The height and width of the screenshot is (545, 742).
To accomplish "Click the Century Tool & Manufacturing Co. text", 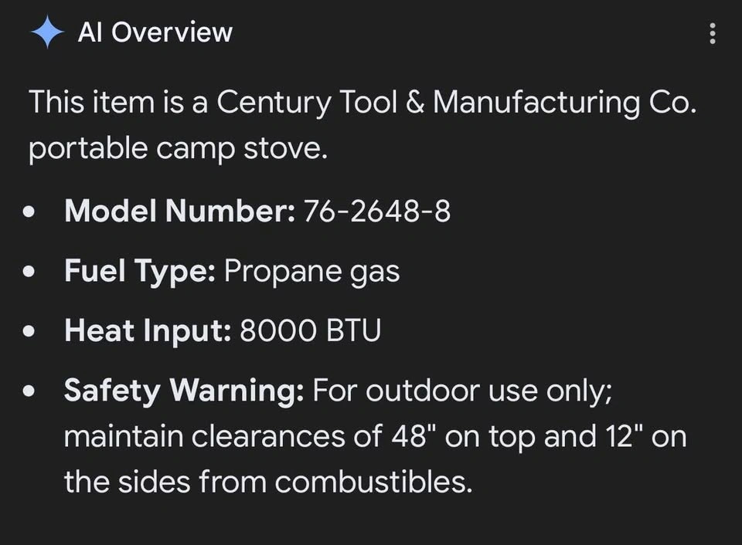I will pos(456,103).
